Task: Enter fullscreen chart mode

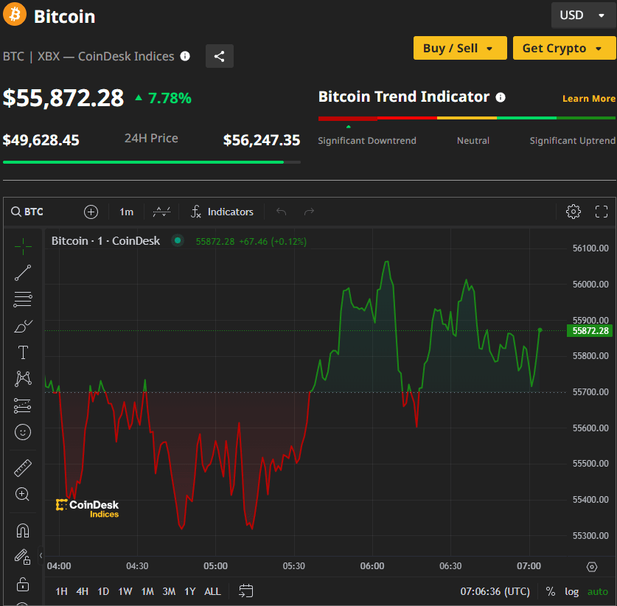Action: coord(602,212)
